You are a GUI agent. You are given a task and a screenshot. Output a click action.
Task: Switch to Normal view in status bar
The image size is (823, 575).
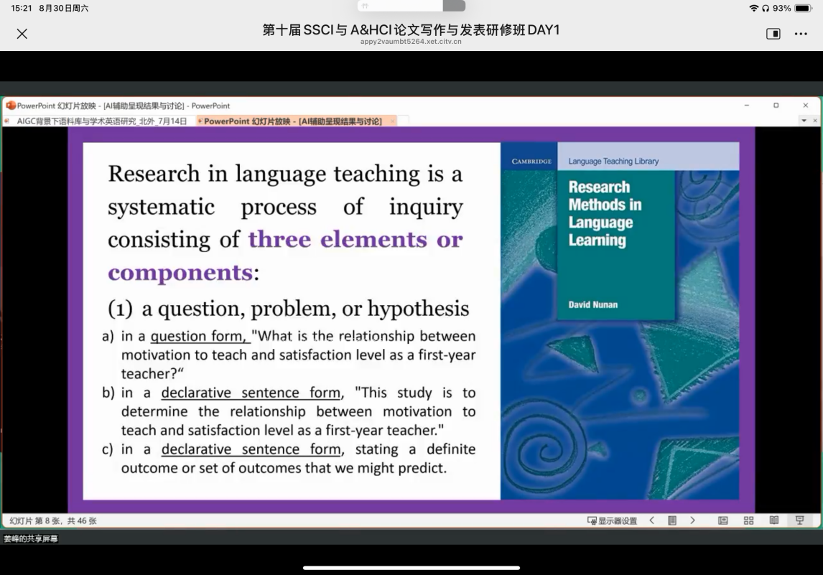point(723,520)
